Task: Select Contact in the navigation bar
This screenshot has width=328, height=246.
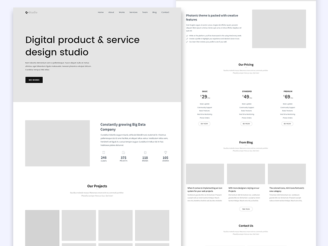Action: tap(165, 12)
